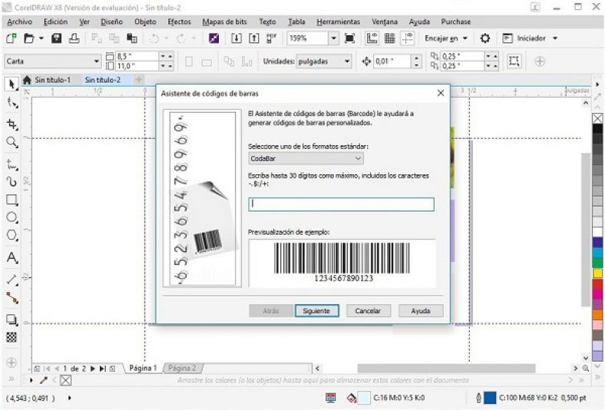The width and height of the screenshot is (605, 410).
Task: Switch to Sin título-1 document tab
Action: point(52,80)
